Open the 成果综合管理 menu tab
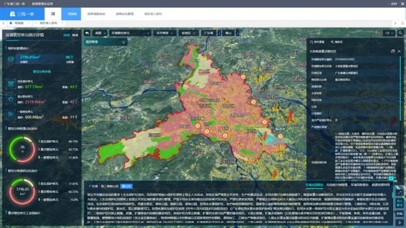 [125, 14]
